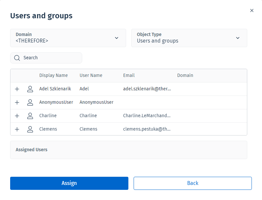Close the Users and groups dialog
Image resolution: width=262 pixels, height=200 pixels.
(252, 10)
